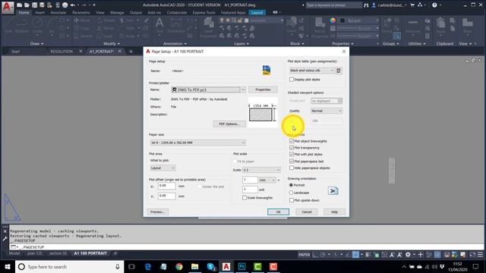Click the Undo arrow in quick access toolbar

pyautogui.click(x=73, y=5)
